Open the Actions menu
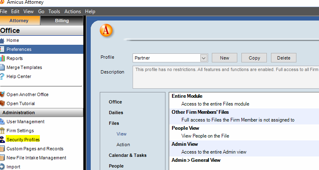This screenshot has height=170, width=319. tap(73, 11)
